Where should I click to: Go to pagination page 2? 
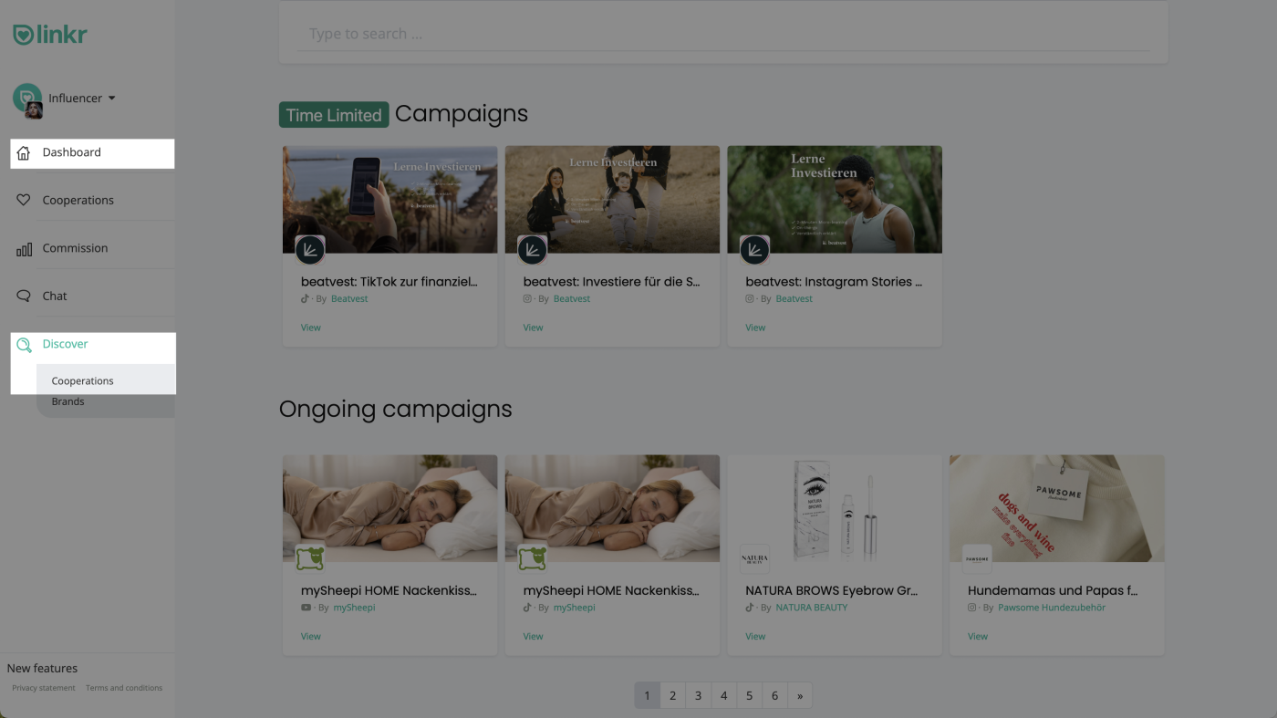pyautogui.click(x=672, y=695)
